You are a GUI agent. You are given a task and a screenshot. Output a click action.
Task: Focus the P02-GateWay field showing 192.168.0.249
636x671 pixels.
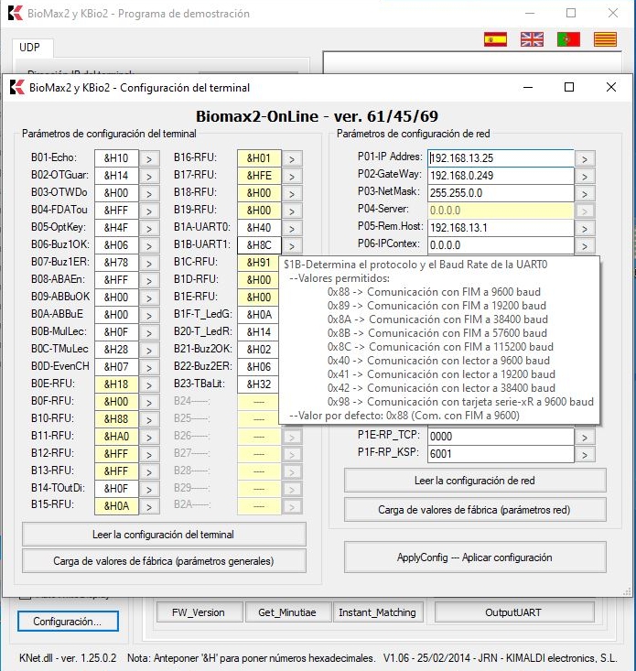tap(501, 176)
